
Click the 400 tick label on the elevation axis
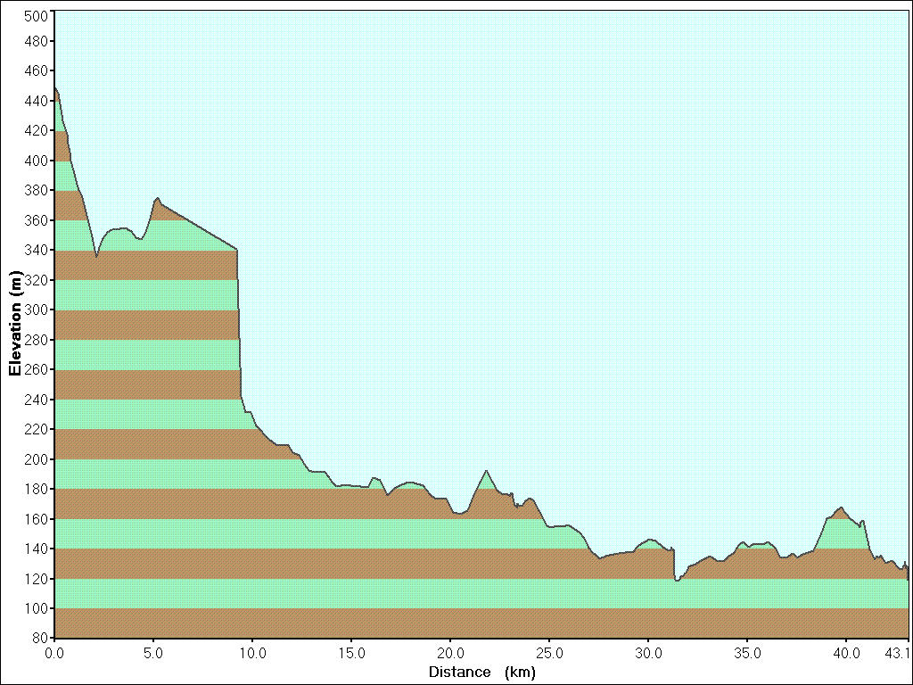(x=37, y=161)
